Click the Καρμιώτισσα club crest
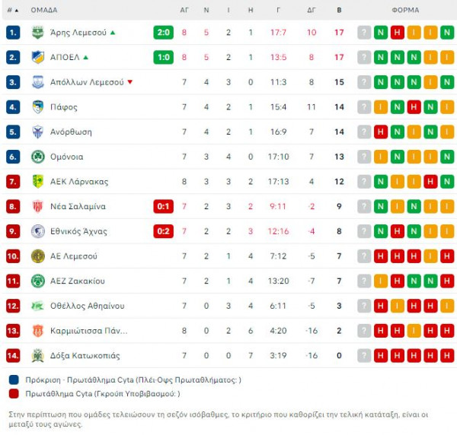 [37, 331]
